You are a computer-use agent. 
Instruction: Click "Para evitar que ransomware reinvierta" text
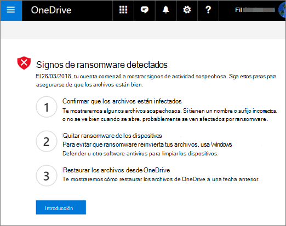coord(113,144)
